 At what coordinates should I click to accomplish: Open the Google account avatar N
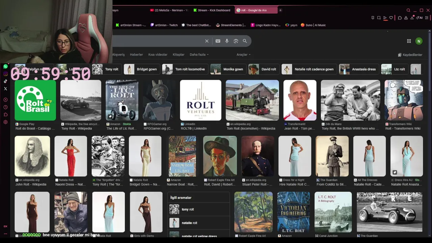tap(419, 41)
